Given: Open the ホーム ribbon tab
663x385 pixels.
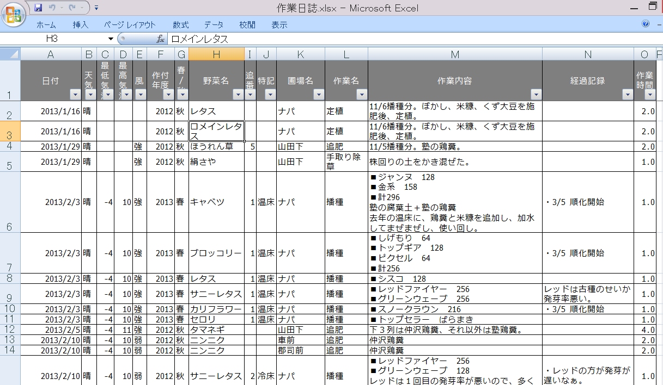Looking at the screenshot, I should [x=46, y=24].
